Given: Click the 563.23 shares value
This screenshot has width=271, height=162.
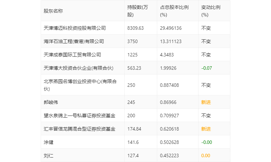Looking at the screenshot, I should click(x=134, y=68).
